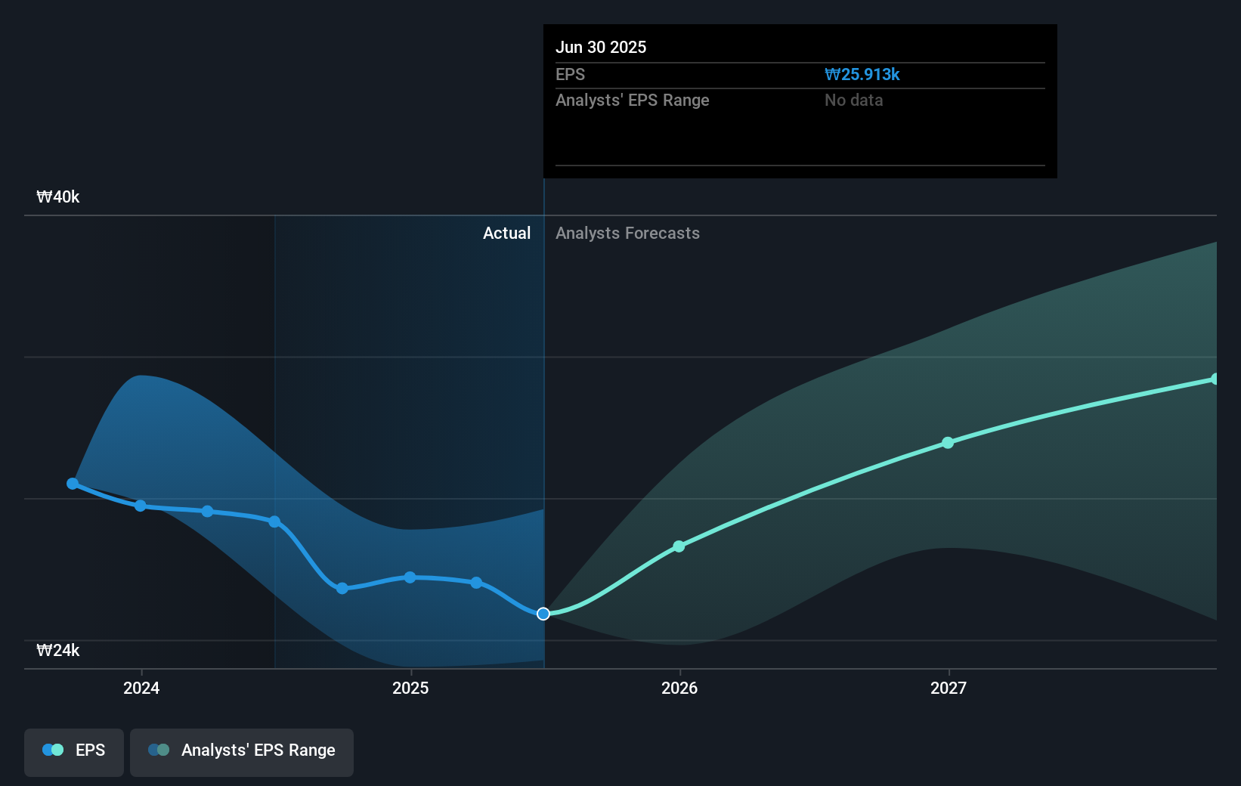Click the 2027 forecast data point

[948, 444]
